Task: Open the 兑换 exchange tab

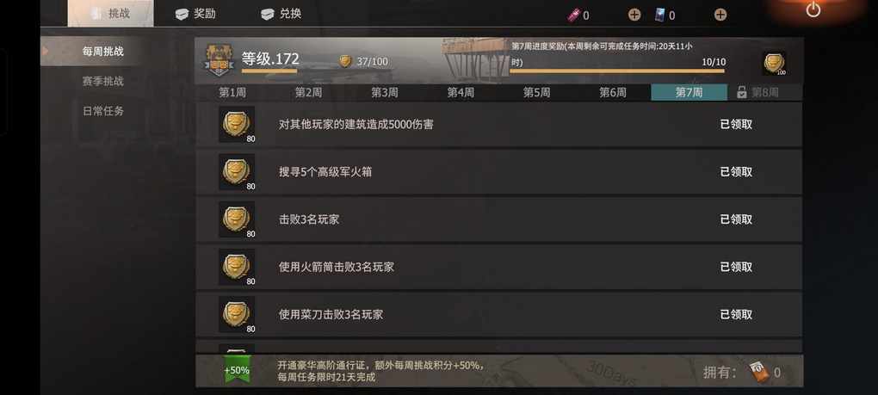Action: (x=281, y=14)
